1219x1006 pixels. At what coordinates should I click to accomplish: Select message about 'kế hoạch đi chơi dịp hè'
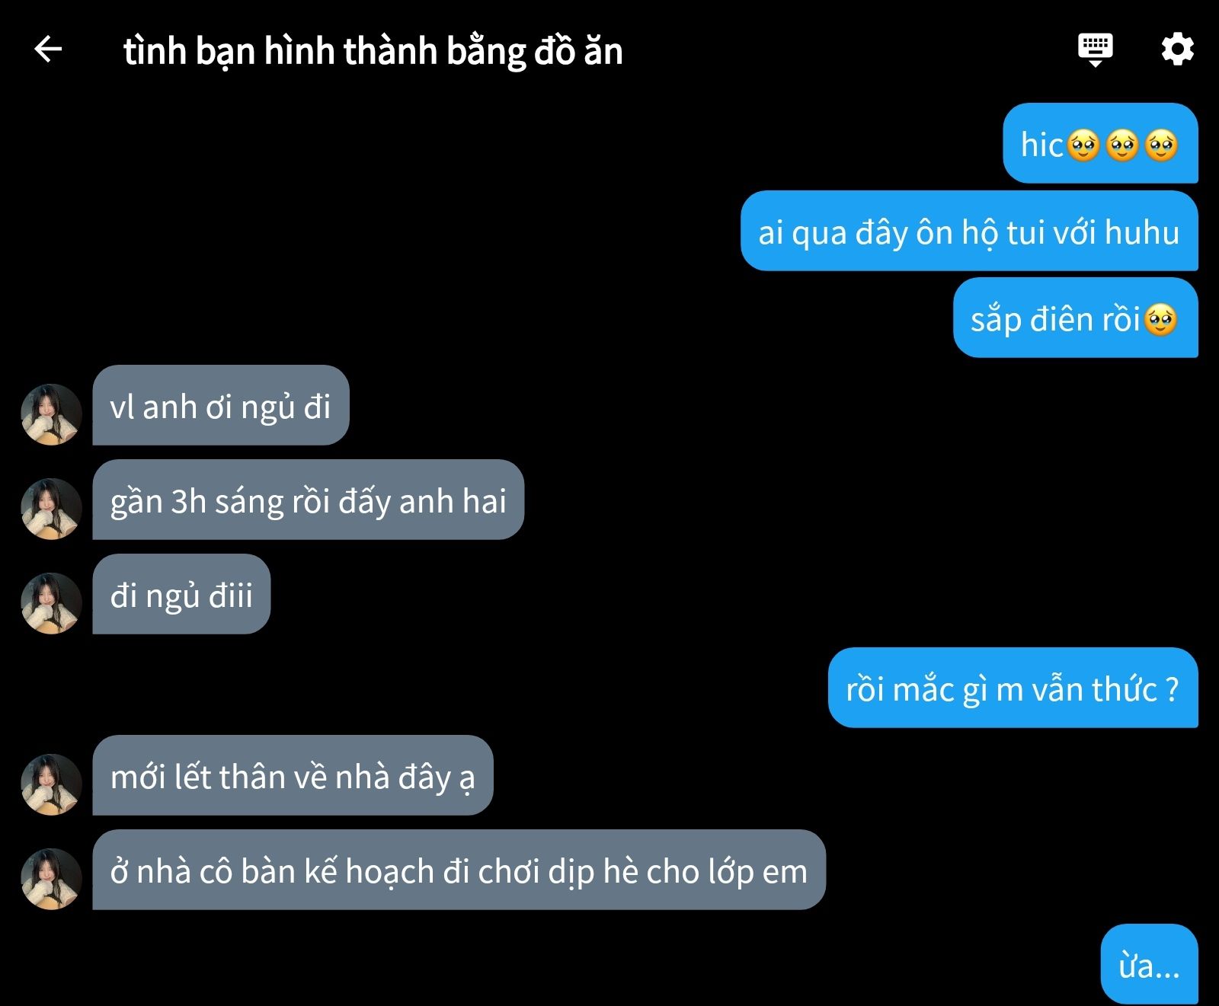point(459,870)
